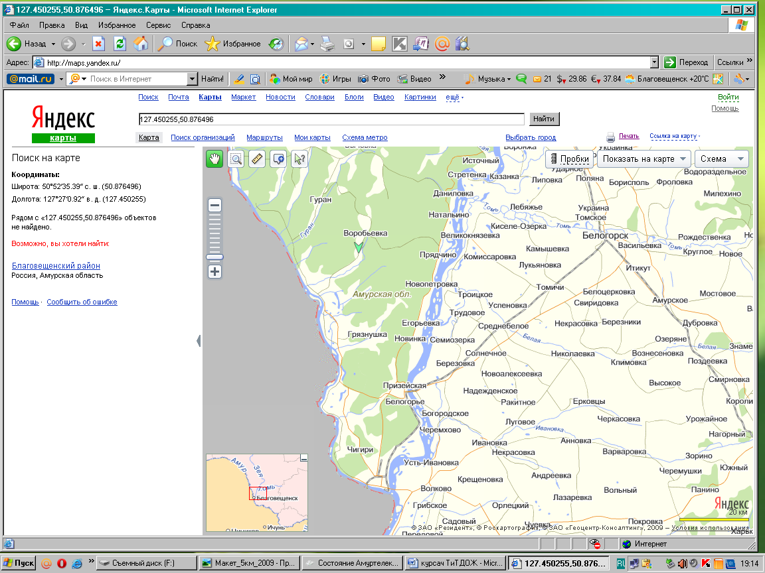Screen dimensions: 765x573
Task: Open the Благовещенский район result link
Action: click(x=56, y=265)
